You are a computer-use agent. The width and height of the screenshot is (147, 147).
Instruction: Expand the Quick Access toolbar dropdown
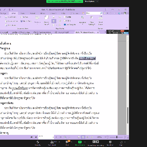pos(12,10)
